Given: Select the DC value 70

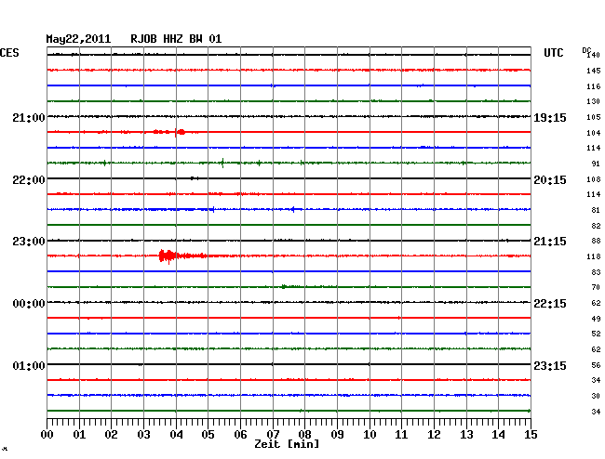Looking at the screenshot, I should click(596, 287).
